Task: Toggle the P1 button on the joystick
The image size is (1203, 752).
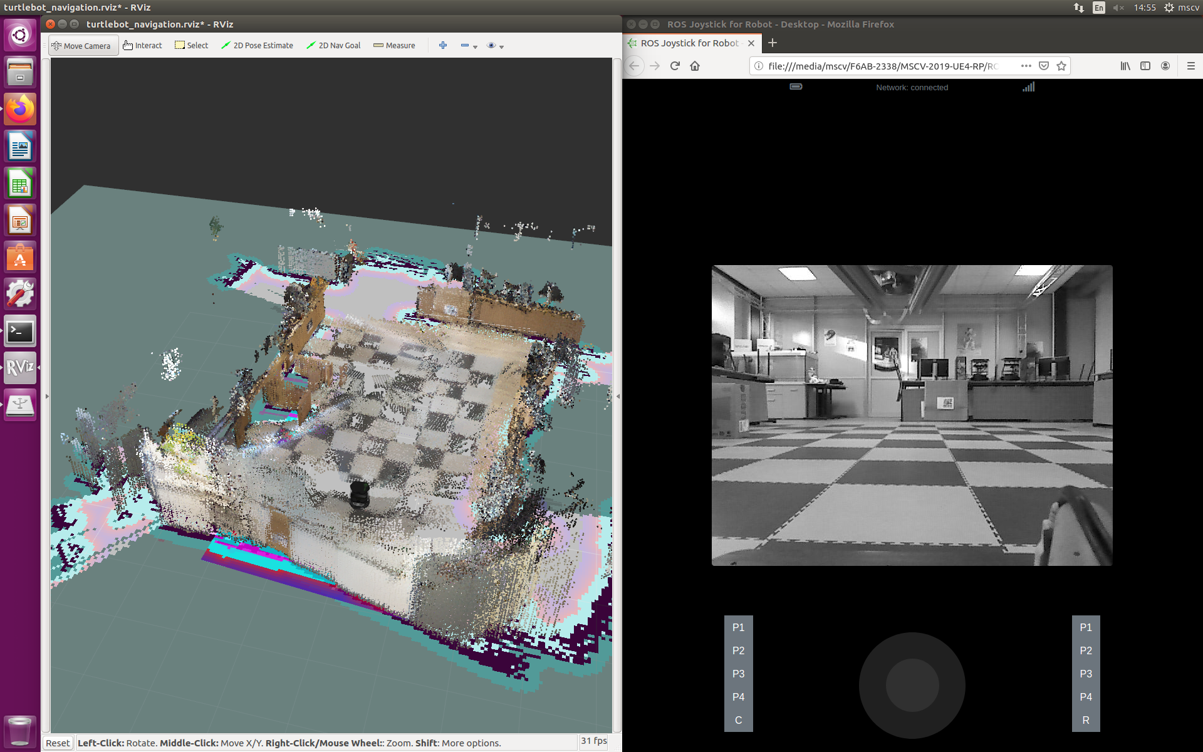Action: 739,627
